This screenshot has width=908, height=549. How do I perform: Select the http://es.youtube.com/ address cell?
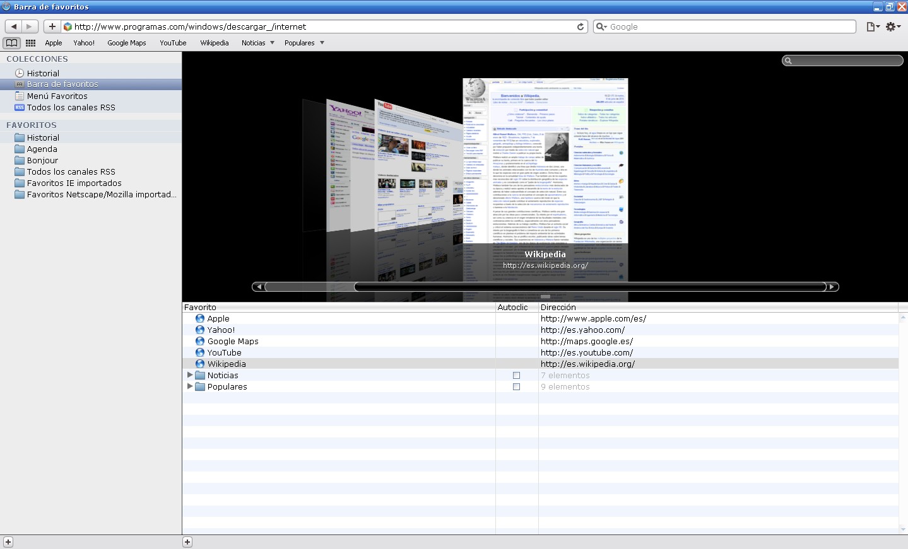point(718,352)
